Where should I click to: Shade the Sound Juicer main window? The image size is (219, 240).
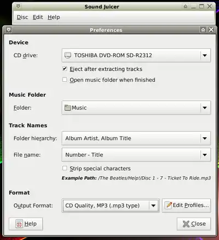pos(186,7)
